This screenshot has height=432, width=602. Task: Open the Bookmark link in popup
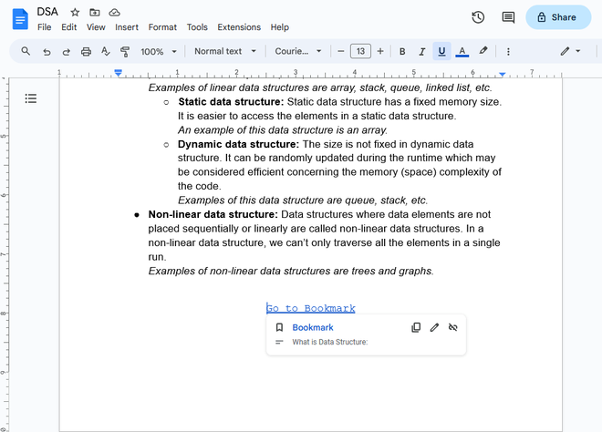(313, 327)
